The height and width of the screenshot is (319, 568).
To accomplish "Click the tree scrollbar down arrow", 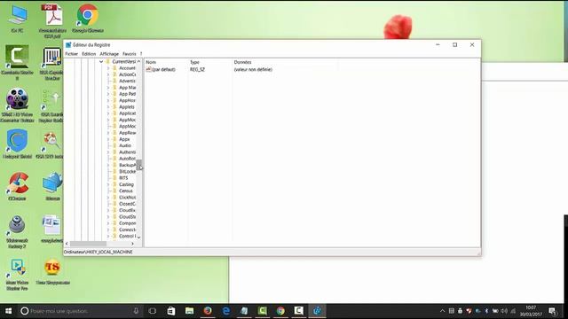I will click(138, 237).
